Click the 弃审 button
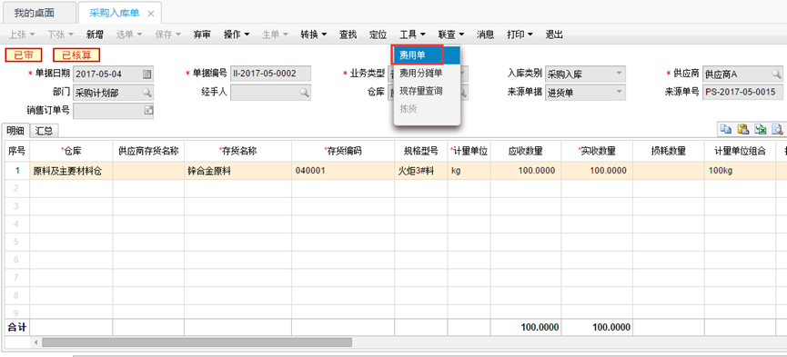This screenshot has width=787, height=357. point(202,35)
